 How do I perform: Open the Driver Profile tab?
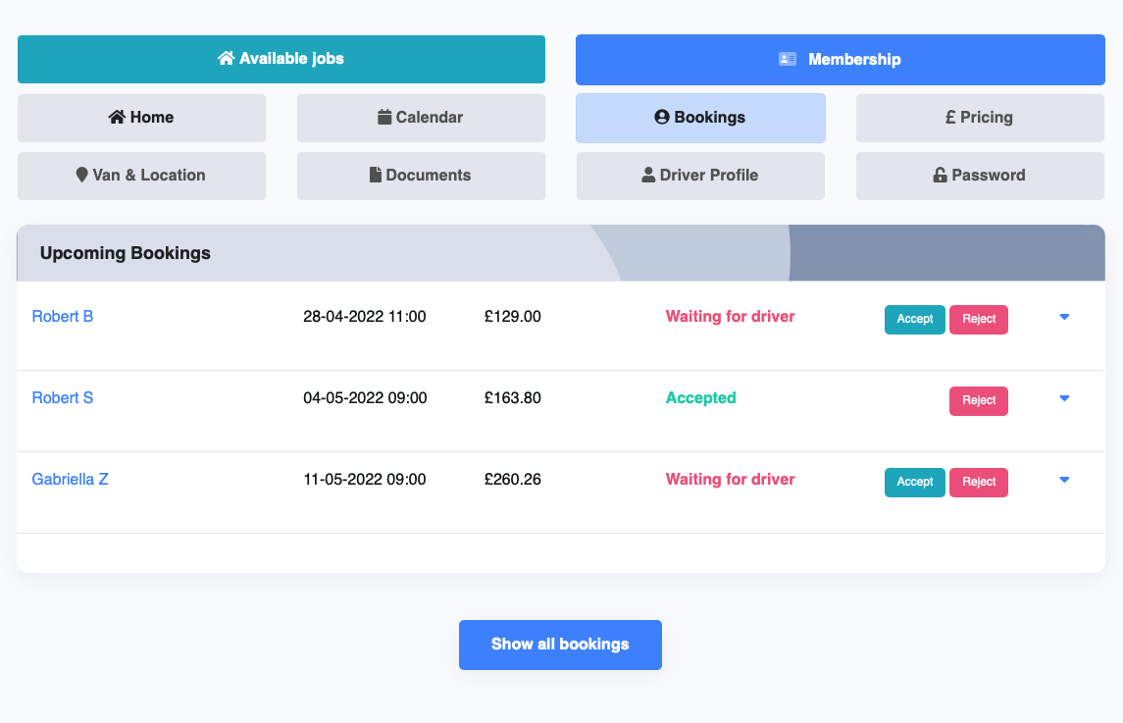tap(700, 176)
